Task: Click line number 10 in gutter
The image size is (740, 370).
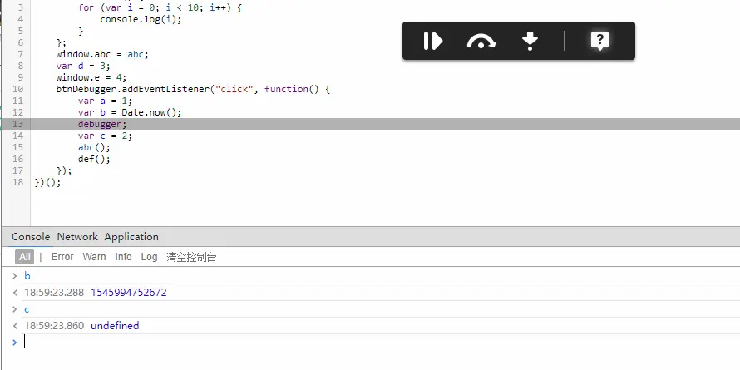Action: click(x=18, y=89)
